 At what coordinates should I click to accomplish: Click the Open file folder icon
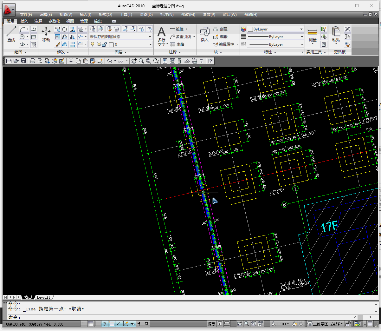[16, 61]
